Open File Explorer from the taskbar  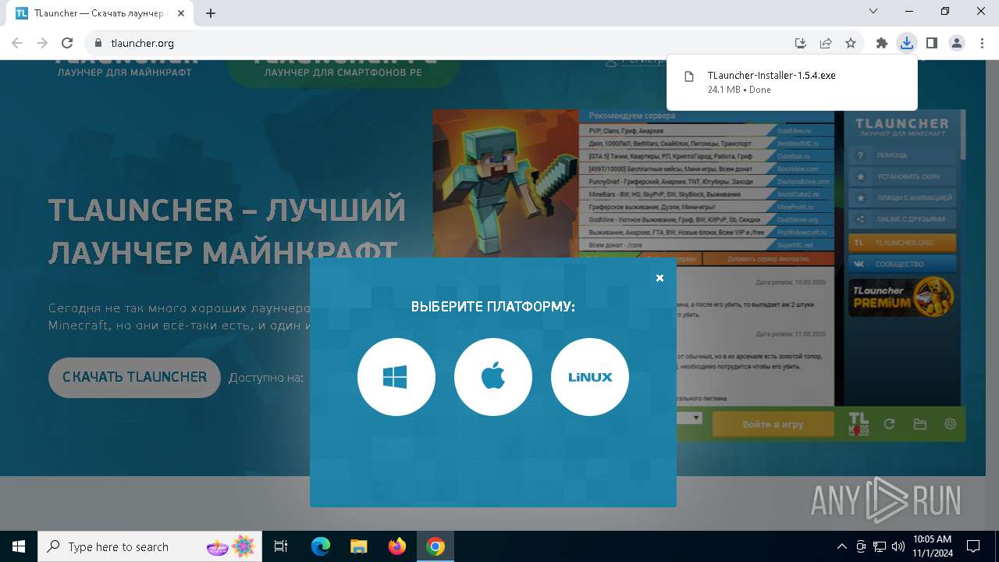click(x=358, y=546)
